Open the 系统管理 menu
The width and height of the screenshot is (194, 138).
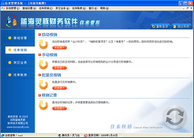click(x=13, y=8)
